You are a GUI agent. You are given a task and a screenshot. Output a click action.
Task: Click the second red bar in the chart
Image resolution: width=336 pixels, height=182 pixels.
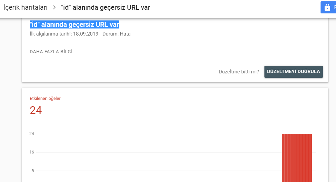pos(286,158)
